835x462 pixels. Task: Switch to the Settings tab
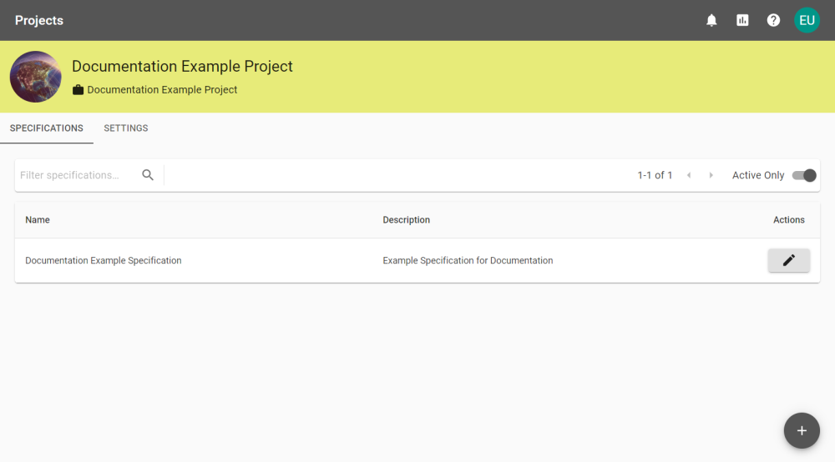pos(126,128)
